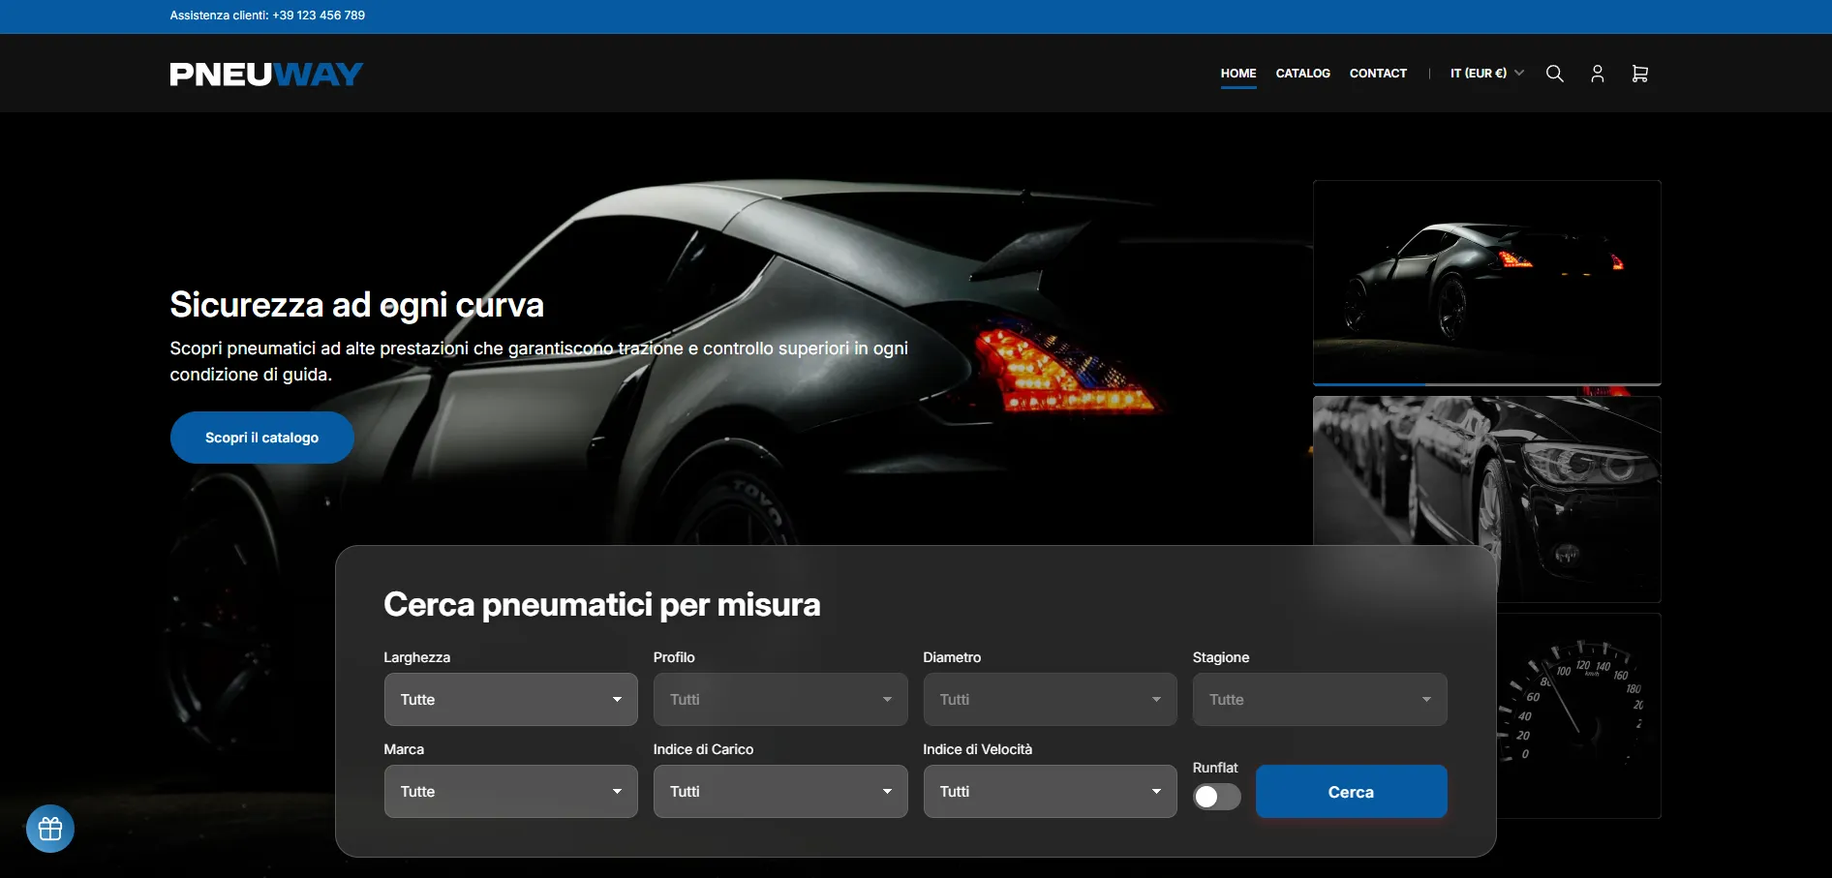Open the IT (EUR €) currency selector
Viewport: 1832px width, 878px height.
[x=1486, y=74]
